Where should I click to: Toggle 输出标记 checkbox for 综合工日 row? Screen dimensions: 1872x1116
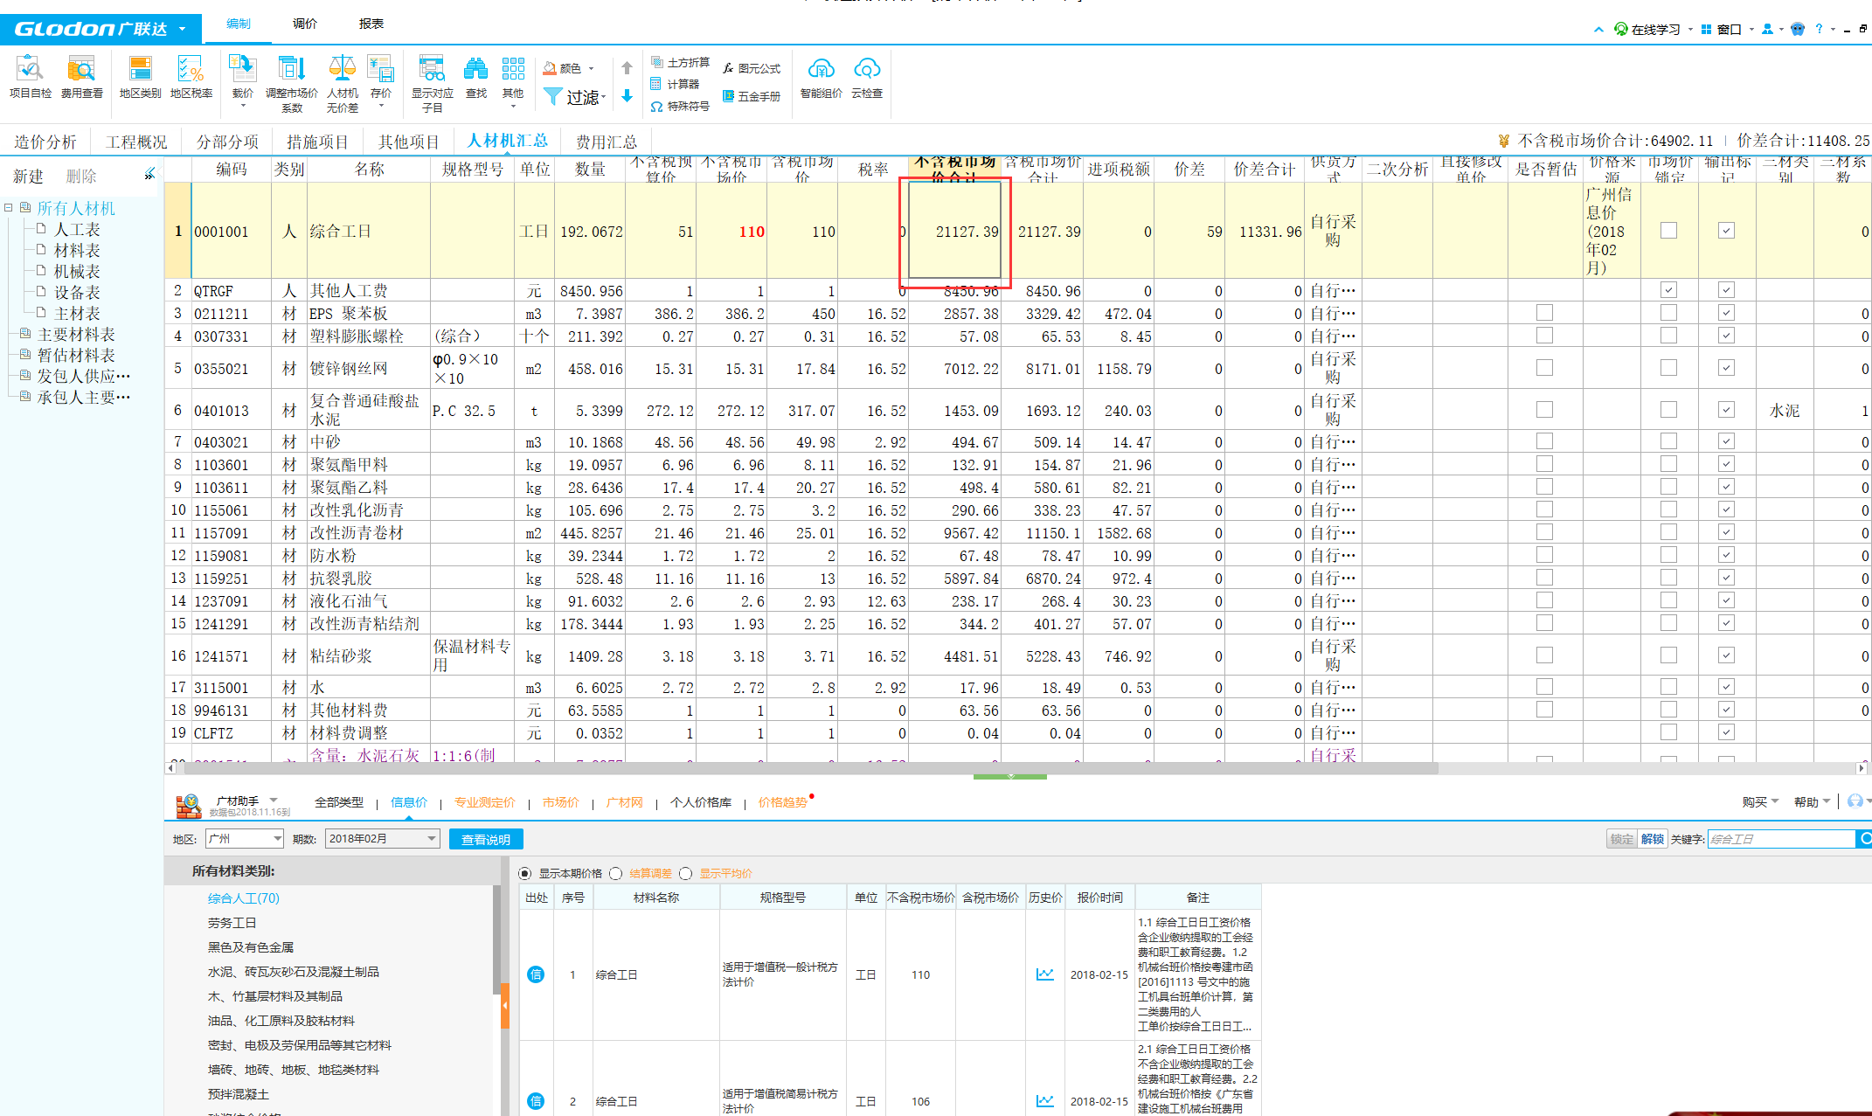1726,231
